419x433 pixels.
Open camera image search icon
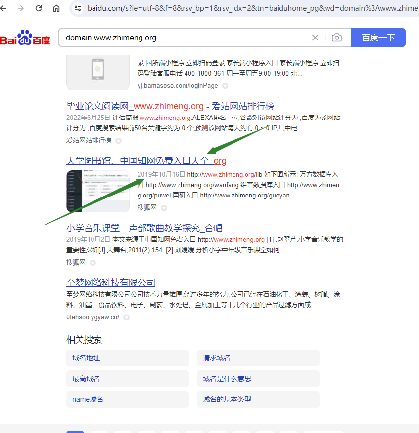pyautogui.click(x=337, y=38)
